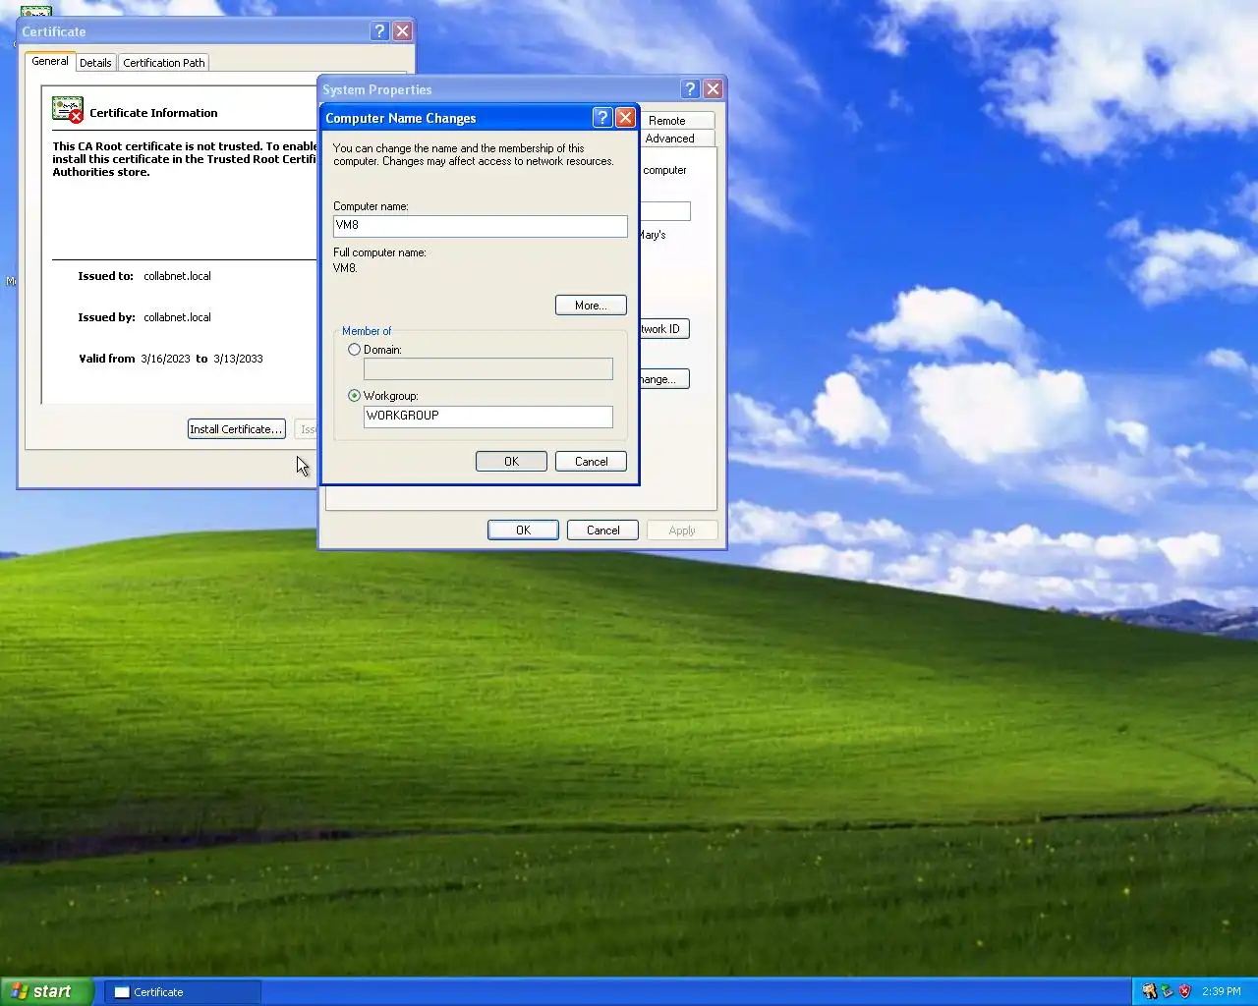Click 'Issued to: collabnet.local' value

(x=177, y=276)
